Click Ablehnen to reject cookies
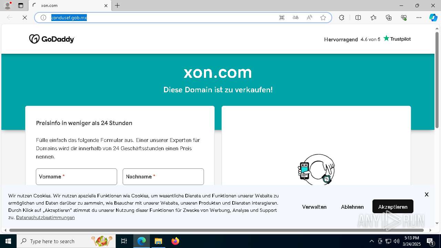 [352, 207]
